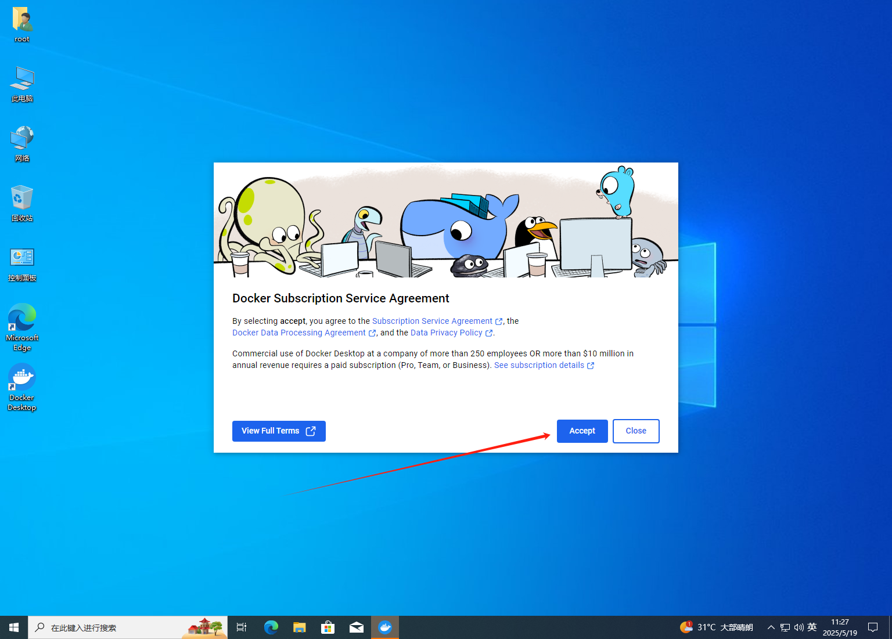
Task: Open the clock showing 11:27
Action: tap(840, 627)
